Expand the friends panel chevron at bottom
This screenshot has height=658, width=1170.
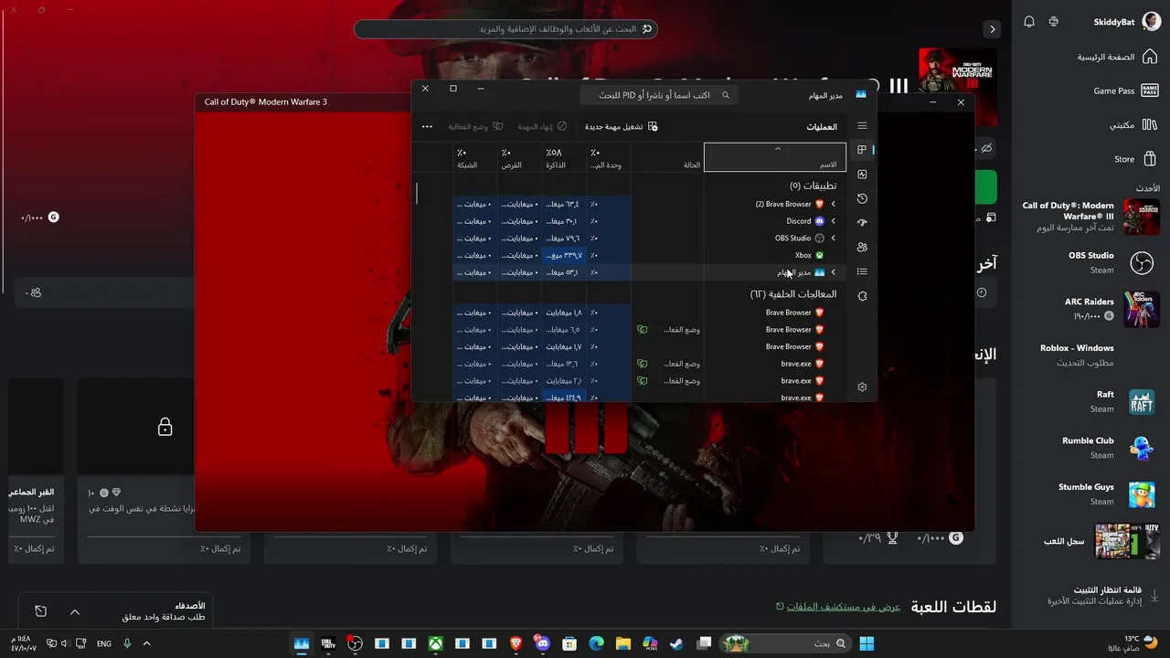[x=75, y=611]
